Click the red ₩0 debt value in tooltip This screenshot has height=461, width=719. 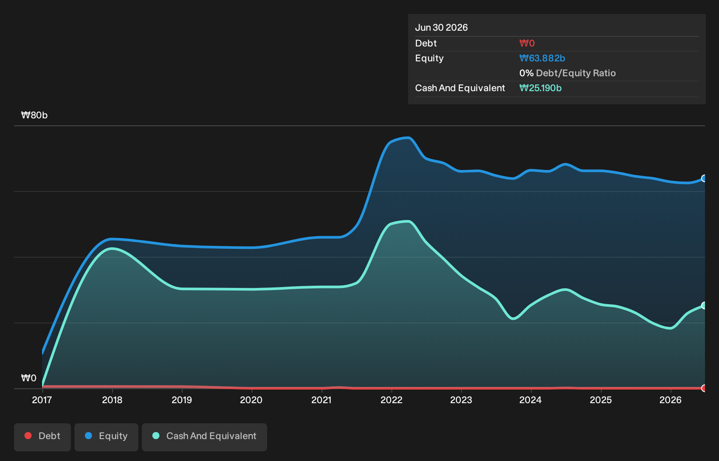point(527,43)
